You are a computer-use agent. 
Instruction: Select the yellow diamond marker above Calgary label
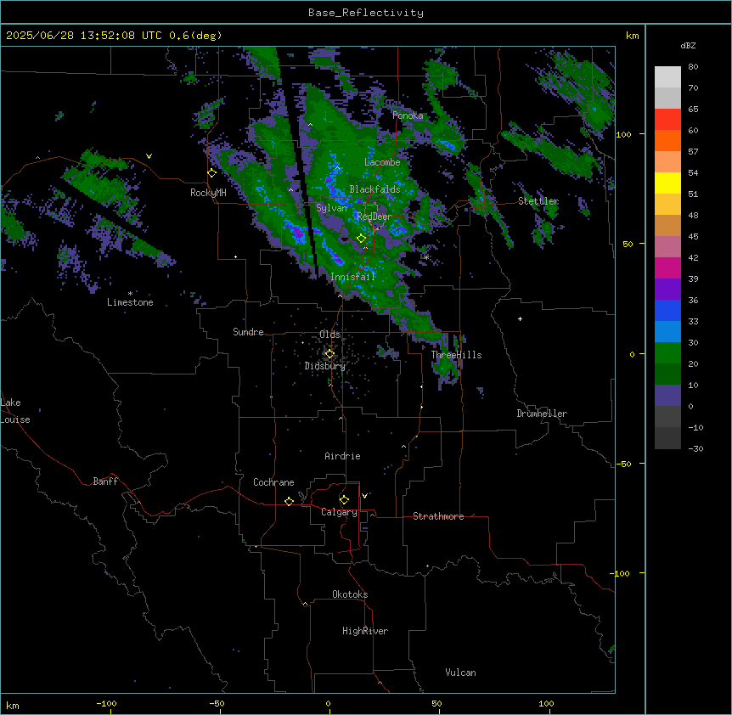(344, 500)
